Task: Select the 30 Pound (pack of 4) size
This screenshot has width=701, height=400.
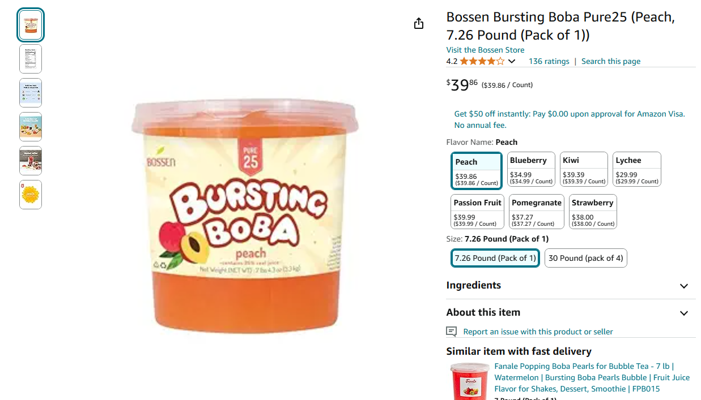Action: pos(586,258)
